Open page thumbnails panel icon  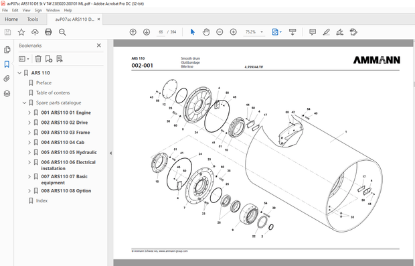tap(7, 50)
